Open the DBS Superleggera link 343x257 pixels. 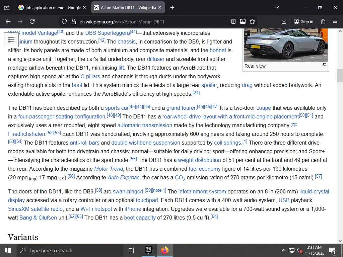108,33
